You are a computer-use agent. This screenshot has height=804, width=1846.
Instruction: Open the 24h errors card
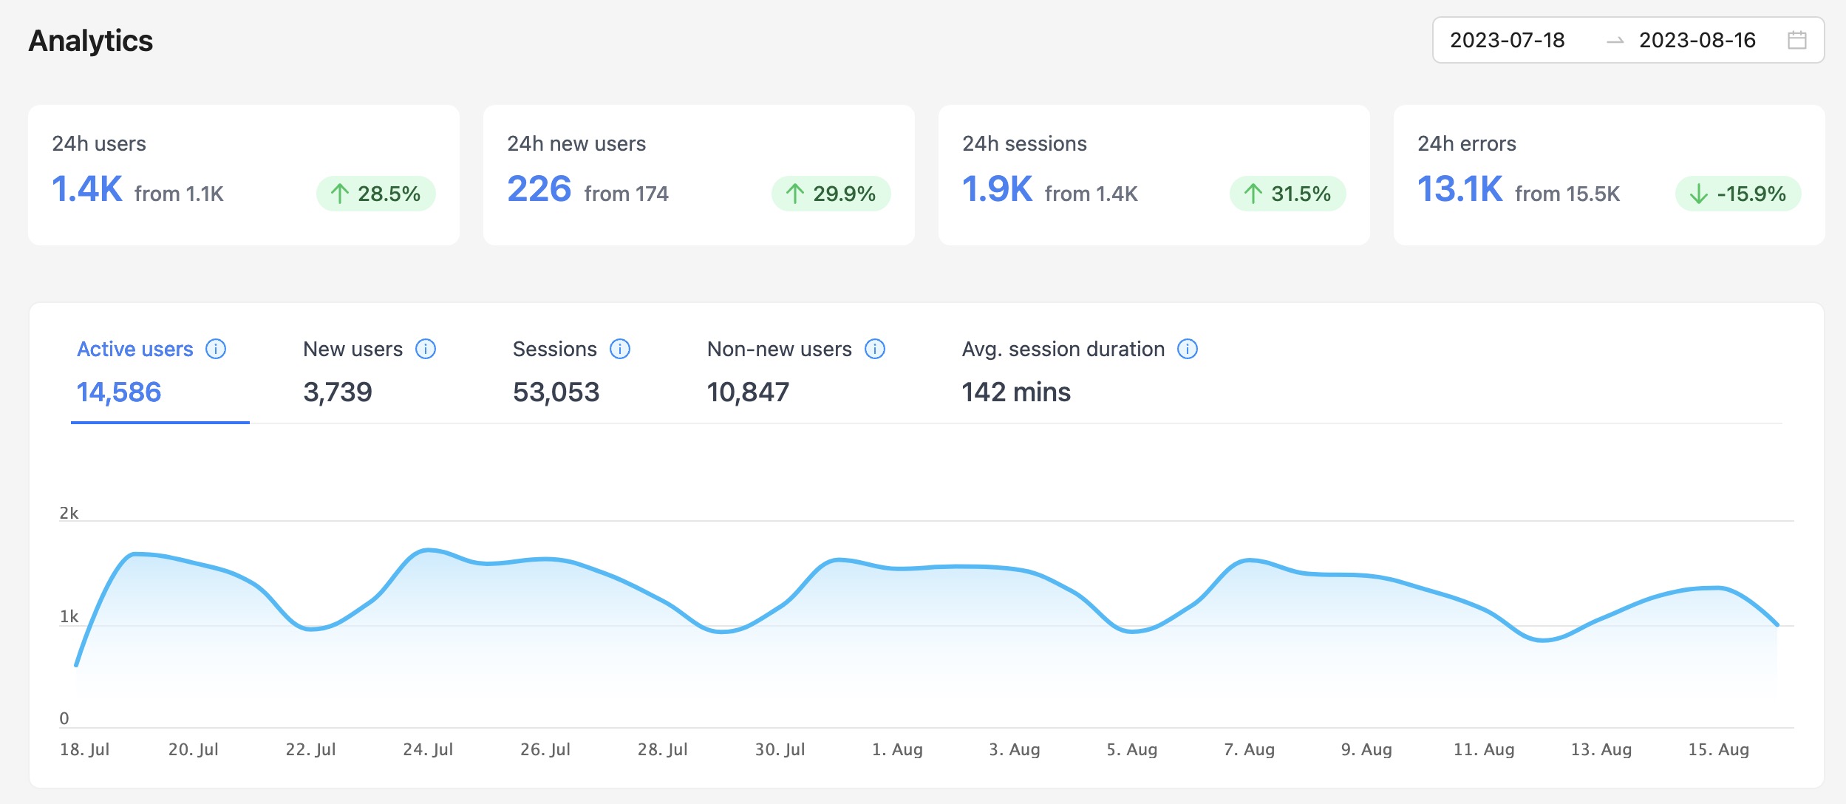coord(1610,175)
